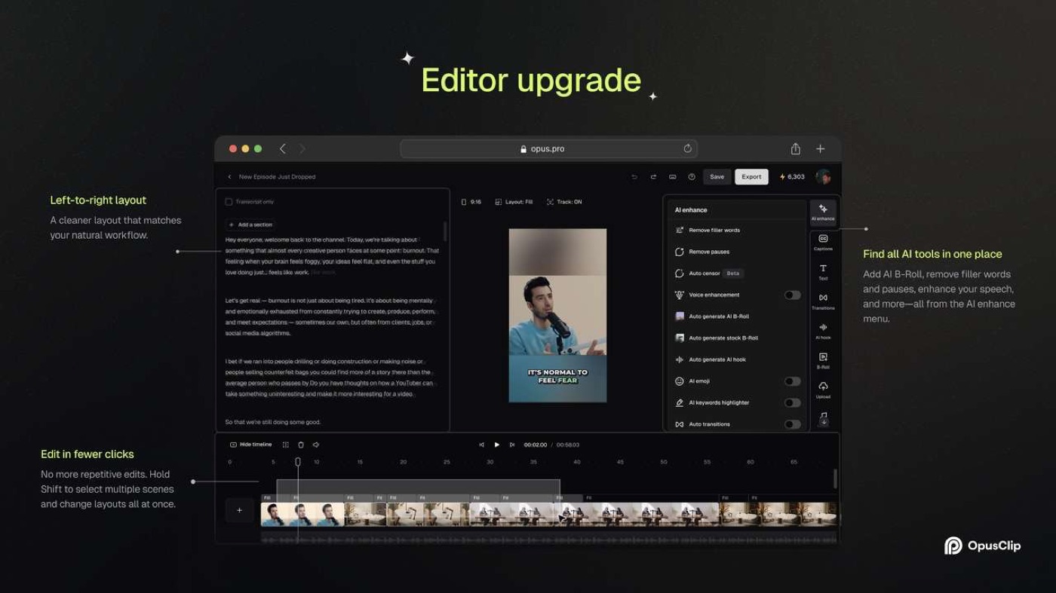This screenshot has width=1056, height=593.
Task: Click the opus.pro browser address bar
Action: pyautogui.click(x=548, y=149)
